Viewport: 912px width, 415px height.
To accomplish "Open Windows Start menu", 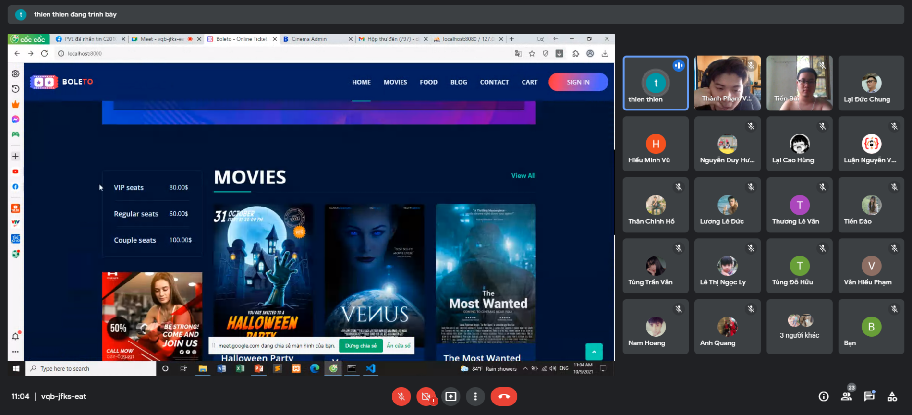I will click(16, 368).
